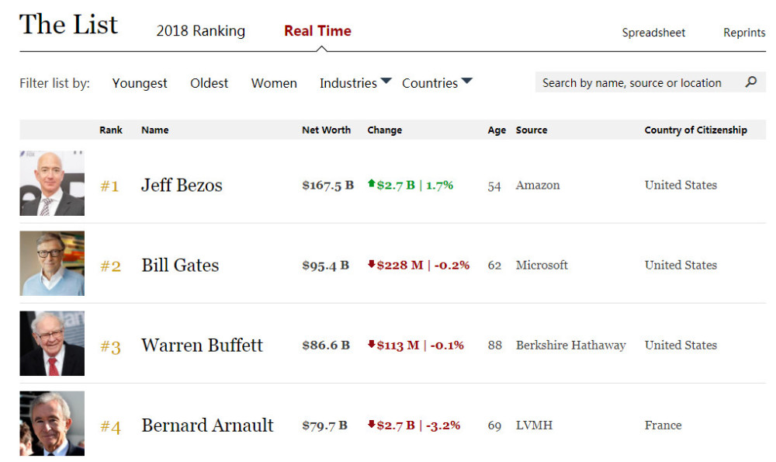Switch to the 2018 Ranking tab

[x=200, y=31]
